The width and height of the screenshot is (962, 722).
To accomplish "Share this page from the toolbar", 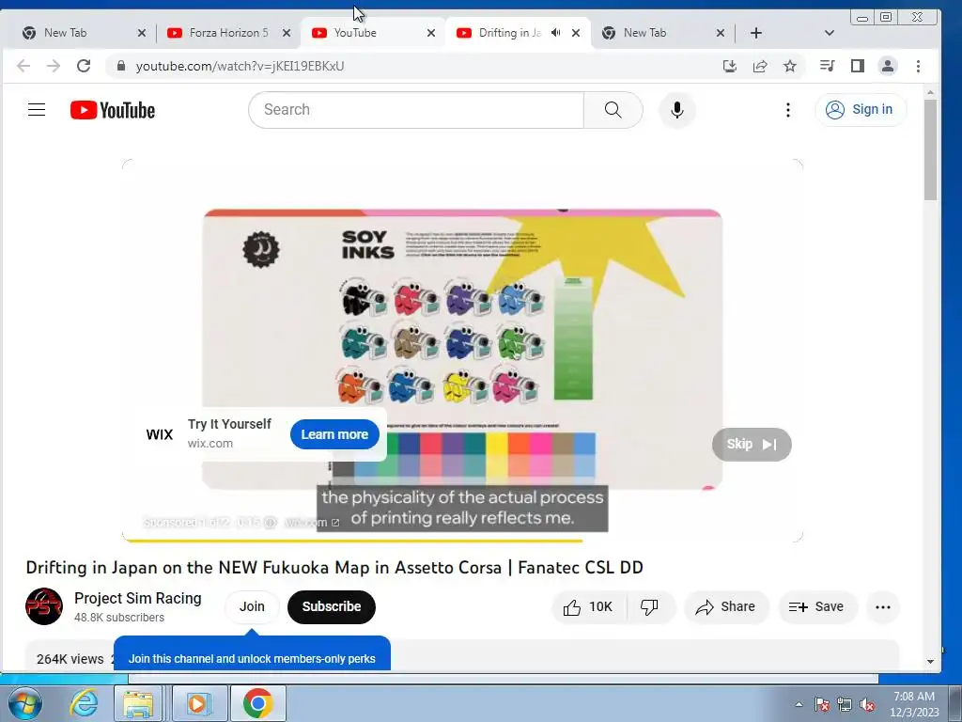I will coord(759,66).
